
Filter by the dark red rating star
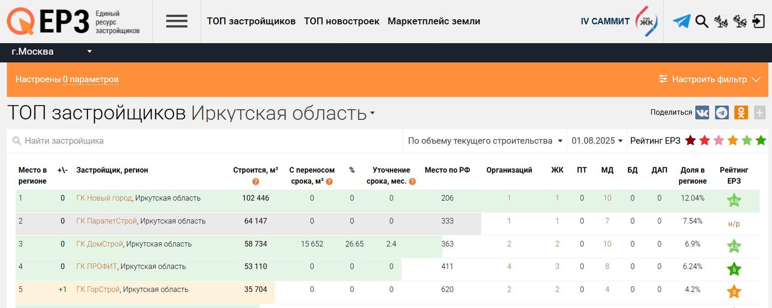(x=690, y=141)
